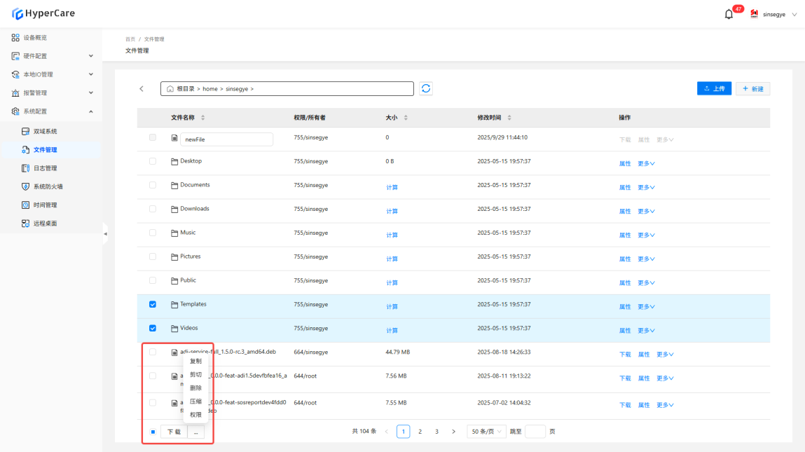This screenshot has width=805, height=452.
Task: Refresh the file list with reload icon
Action: (x=426, y=88)
